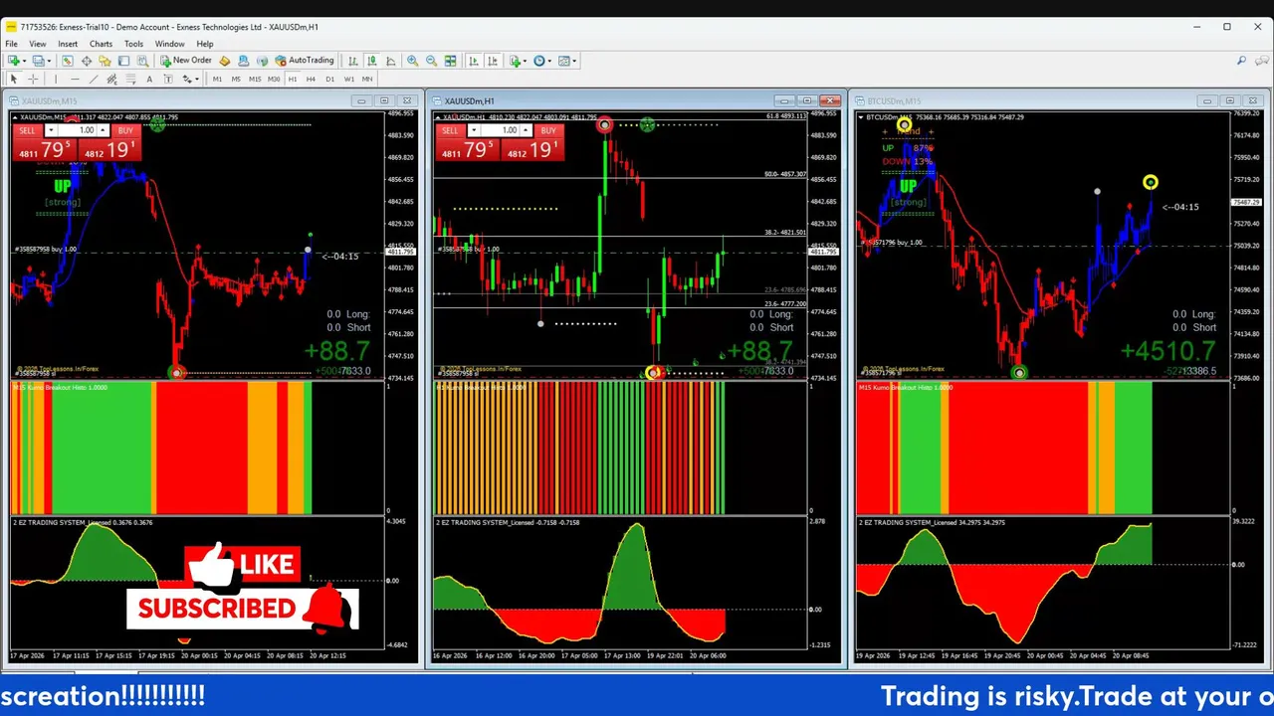Click BUY in the left XAUUSDm,M15 chart
This screenshot has width=1274, height=716.
(124, 130)
